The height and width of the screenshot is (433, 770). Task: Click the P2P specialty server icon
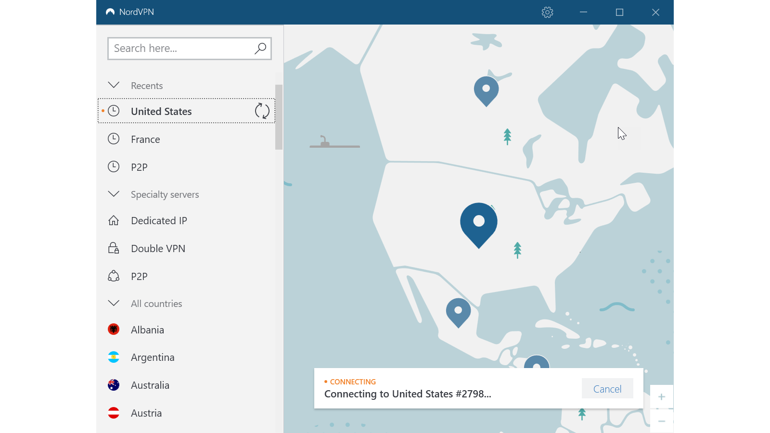pos(114,276)
